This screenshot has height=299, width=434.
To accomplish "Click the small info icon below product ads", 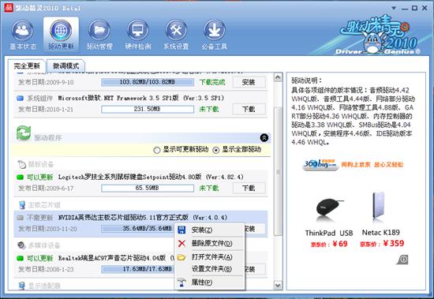I will point(402,260).
